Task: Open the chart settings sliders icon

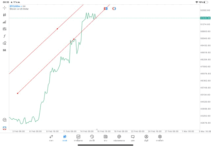Action: (4, 29)
